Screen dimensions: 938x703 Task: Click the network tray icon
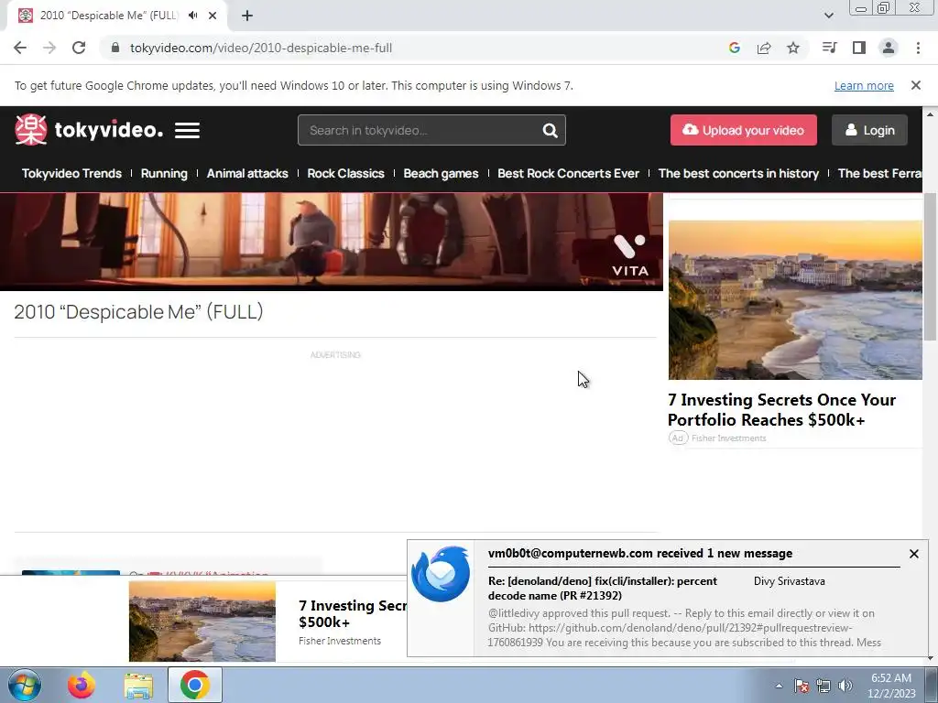(x=823, y=686)
